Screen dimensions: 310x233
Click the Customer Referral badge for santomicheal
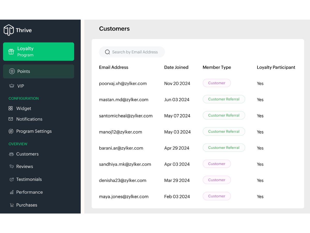click(224, 115)
